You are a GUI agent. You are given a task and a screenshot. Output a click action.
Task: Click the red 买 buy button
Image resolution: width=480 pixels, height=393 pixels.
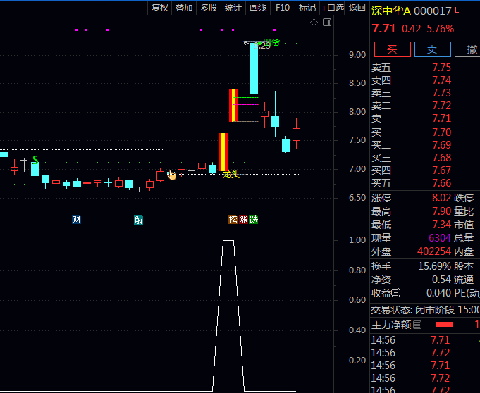coord(393,49)
